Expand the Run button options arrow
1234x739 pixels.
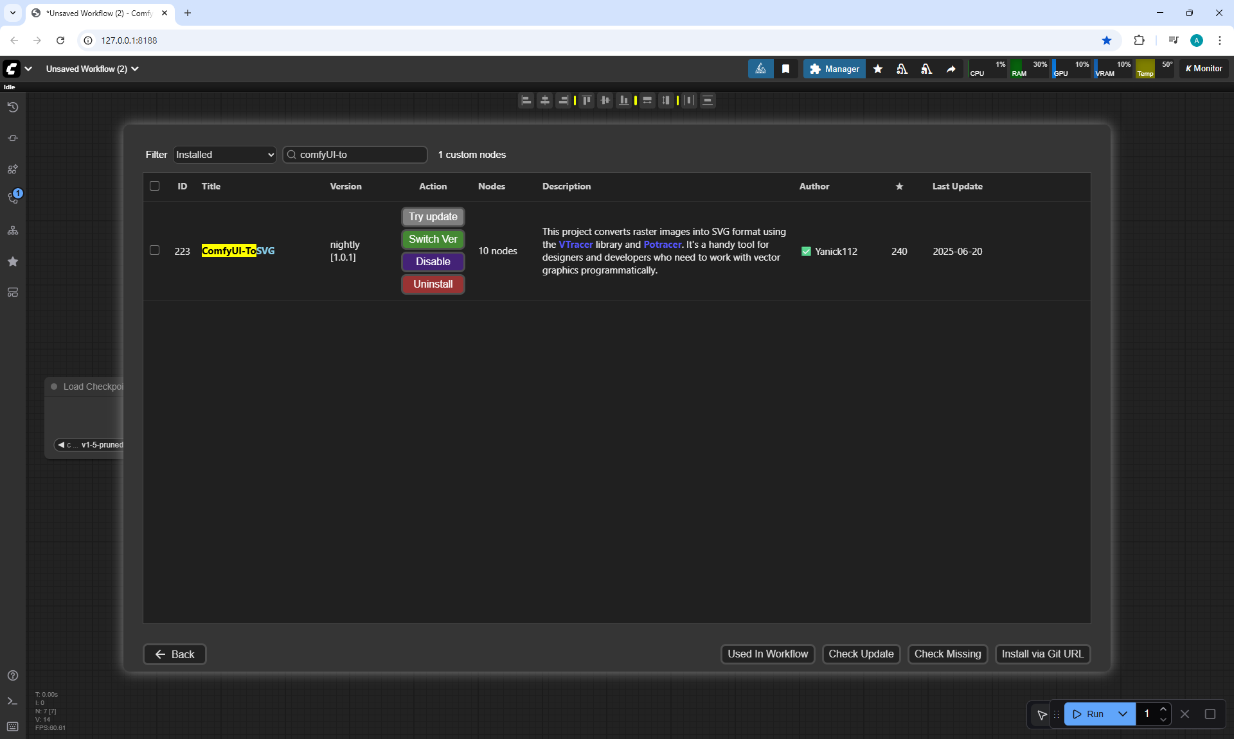coord(1122,714)
